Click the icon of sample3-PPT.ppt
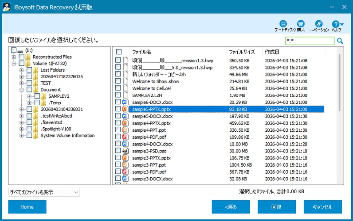 (x=125, y=165)
